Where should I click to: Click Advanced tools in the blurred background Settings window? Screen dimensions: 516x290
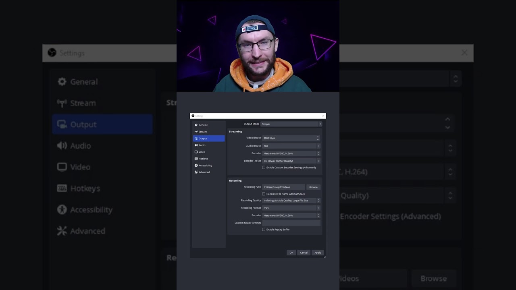pyautogui.click(x=62, y=231)
